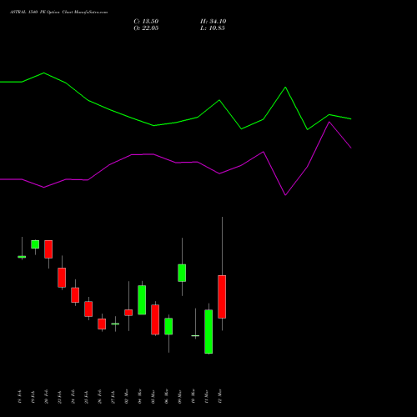The height and width of the screenshot is (417, 417).
Task: Click the 24 Feb date label
Action: (73, 397)
